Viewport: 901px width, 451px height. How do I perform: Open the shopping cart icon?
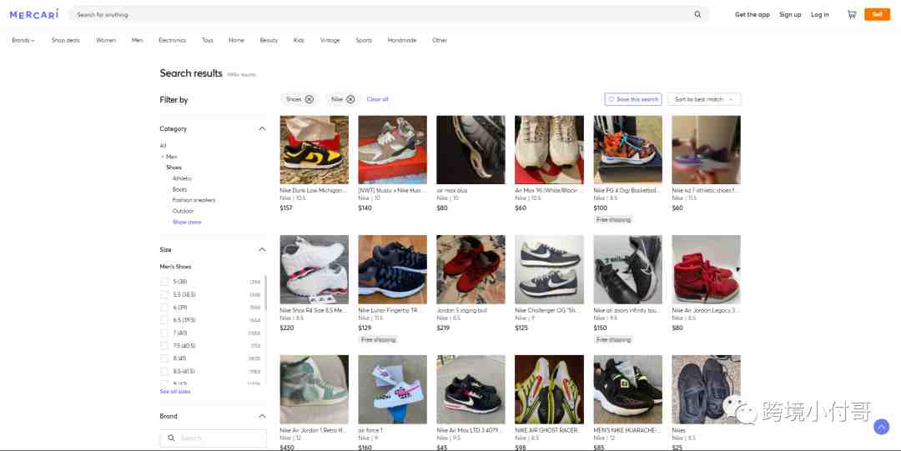tap(852, 14)
